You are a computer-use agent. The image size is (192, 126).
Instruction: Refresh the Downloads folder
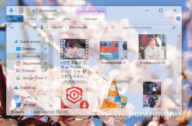click(113, 28)
